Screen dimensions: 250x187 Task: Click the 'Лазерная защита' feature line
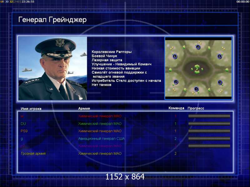pos(107,60)
